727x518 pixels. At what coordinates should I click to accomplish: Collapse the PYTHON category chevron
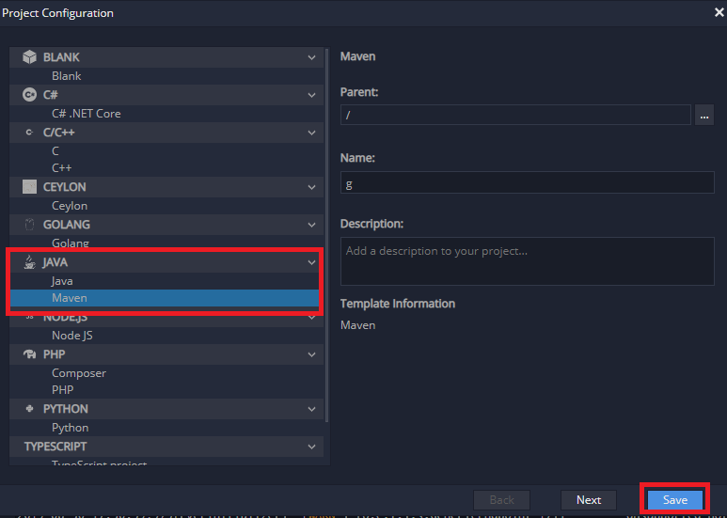[311, 409]
